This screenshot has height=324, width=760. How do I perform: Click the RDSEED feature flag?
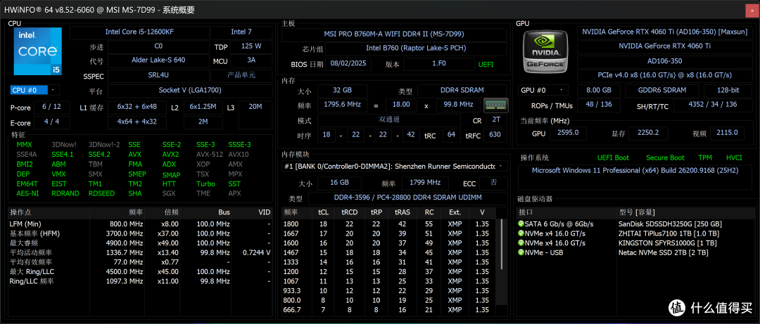click(102, 193)
